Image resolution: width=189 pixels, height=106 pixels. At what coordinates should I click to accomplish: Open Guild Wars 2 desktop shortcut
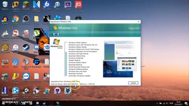[x=16, y=34]
